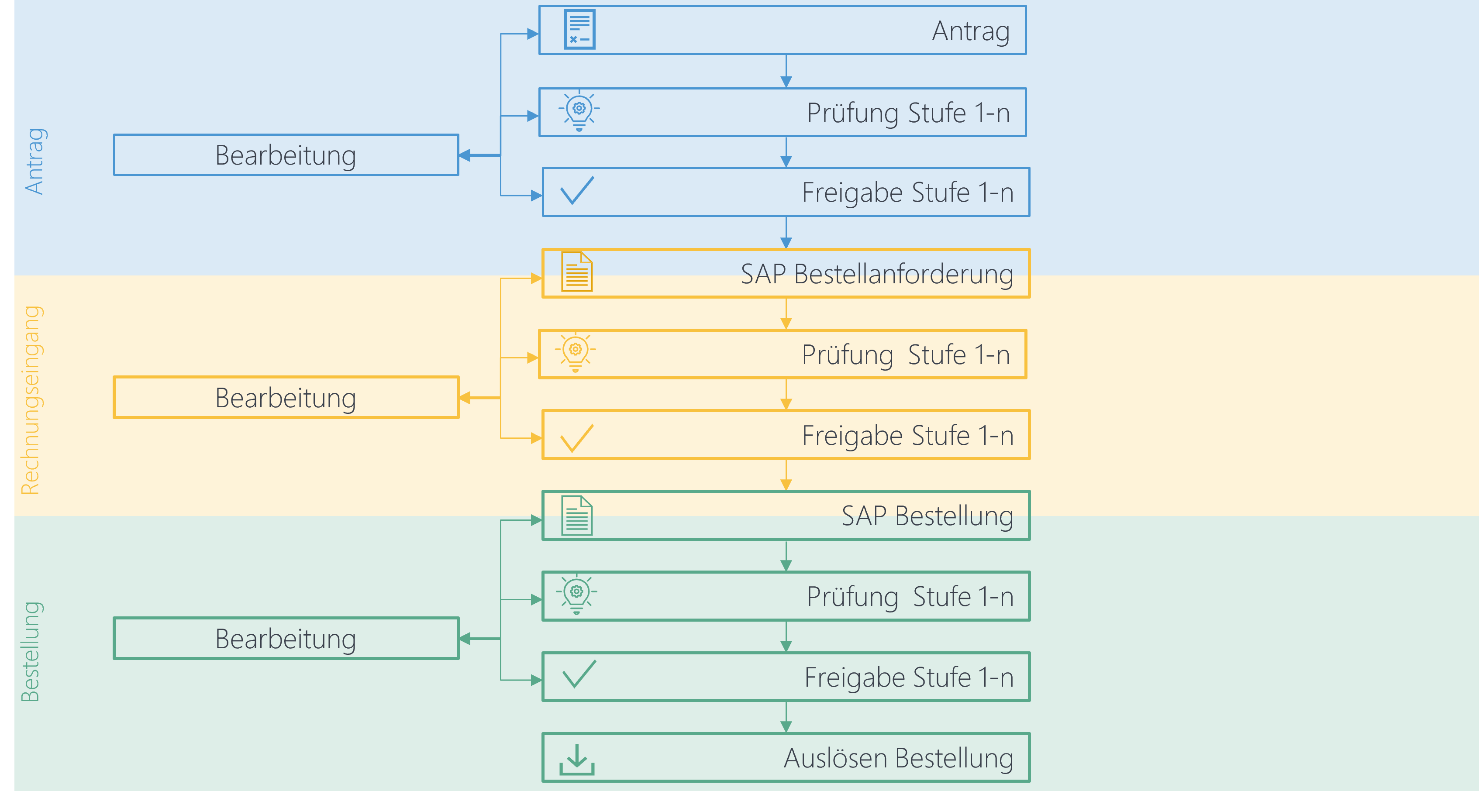Open the SAP Bestellanforderung step

pyautogui.click(x=786, y=275)
